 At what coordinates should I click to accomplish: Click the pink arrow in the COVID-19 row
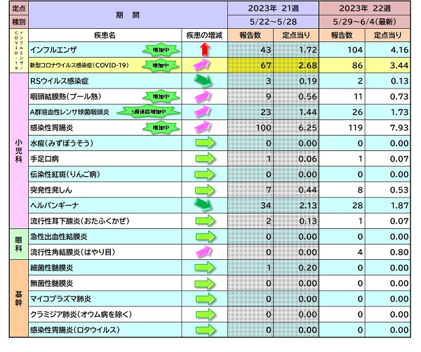[x=204, y=65]
